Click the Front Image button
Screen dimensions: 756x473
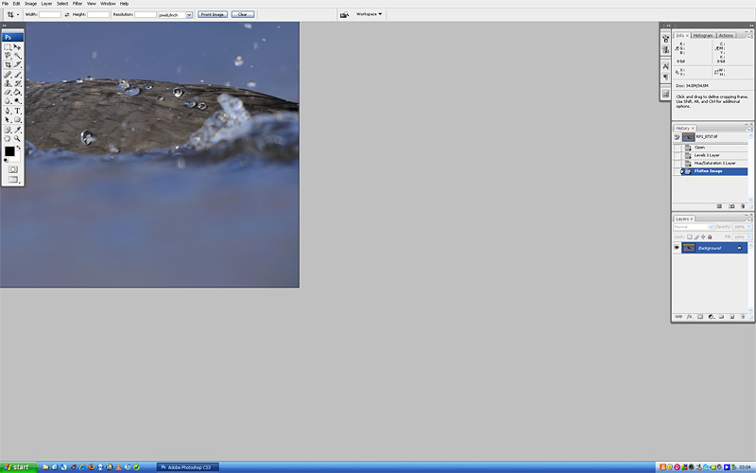pos(213,14)
